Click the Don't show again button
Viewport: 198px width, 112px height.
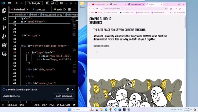pos(64,96)
